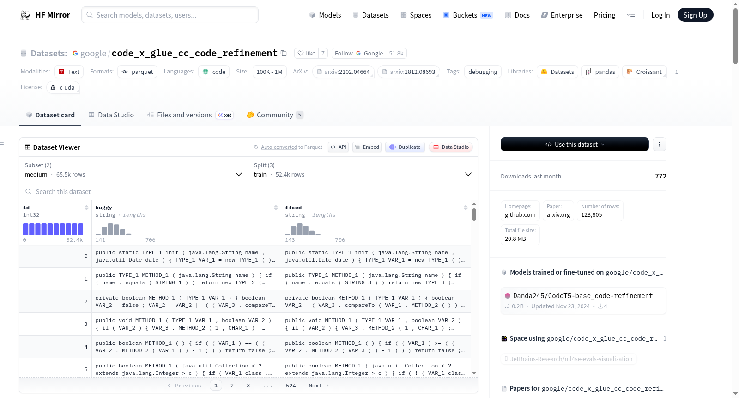
Task: Click the Embed button
Action: (366, 147)
